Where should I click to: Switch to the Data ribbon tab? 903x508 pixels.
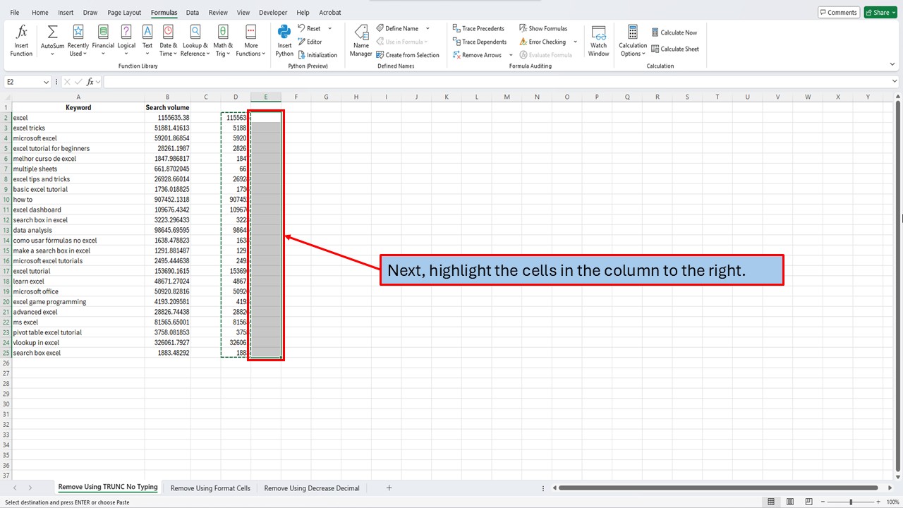(192, 12)
